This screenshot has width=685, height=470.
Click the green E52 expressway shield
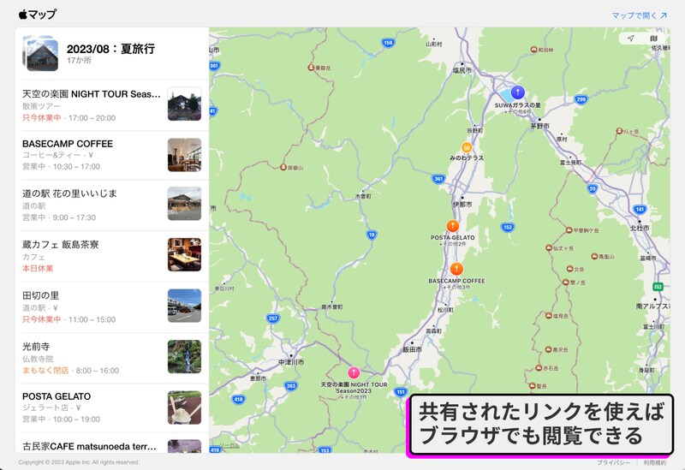pos(658,287)
